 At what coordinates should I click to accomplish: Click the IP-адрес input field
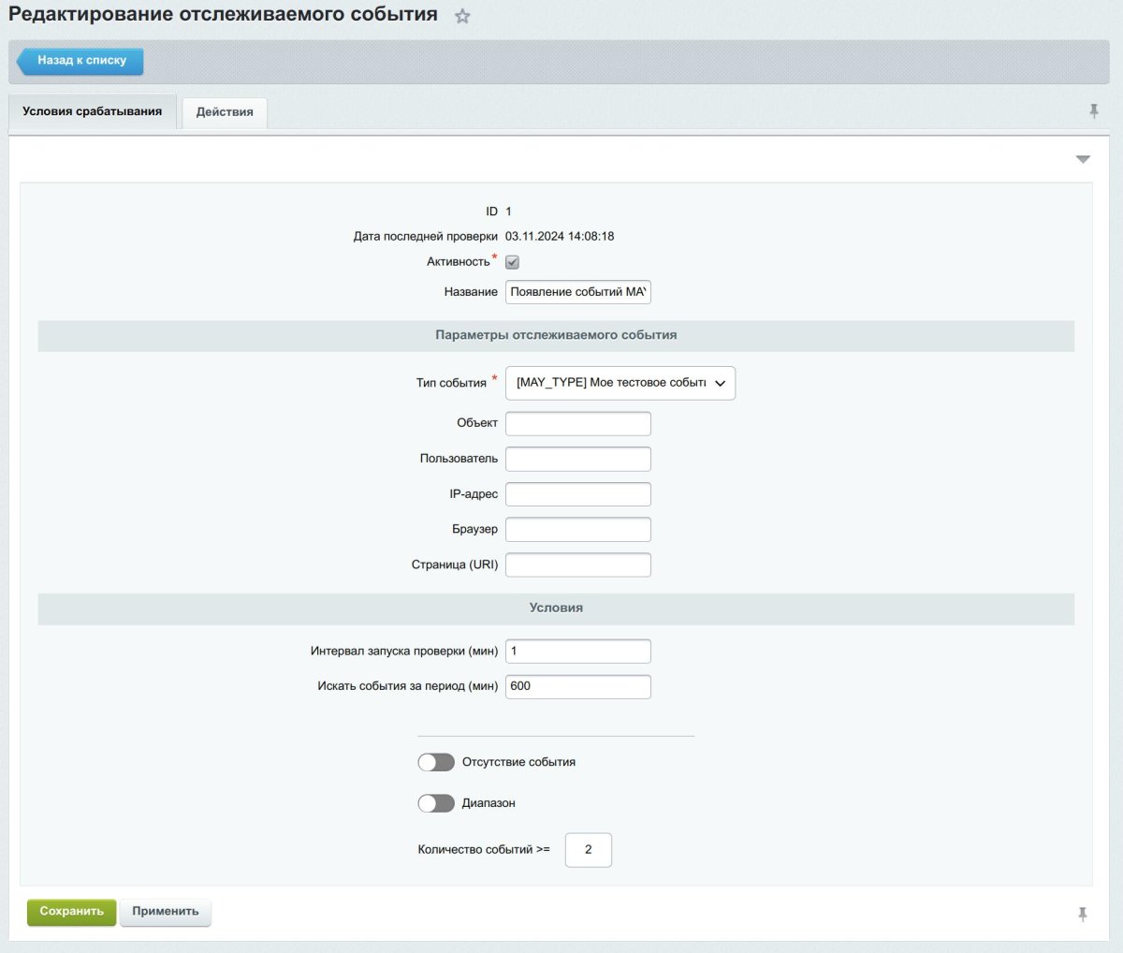coord(577,493)
